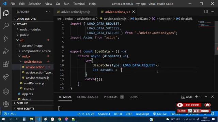Open the Terminal menu

click(79, 4)
